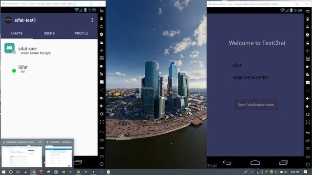Rotate the right emulator screen

point(308,114)
